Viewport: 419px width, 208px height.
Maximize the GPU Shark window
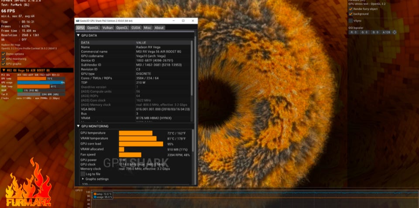[183, 21]
